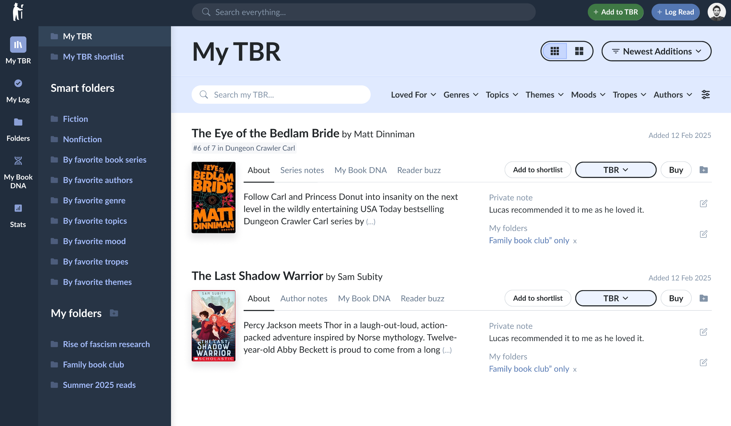Click the Log Read button
The image size is (731, 426).
(x=675, y=12)
